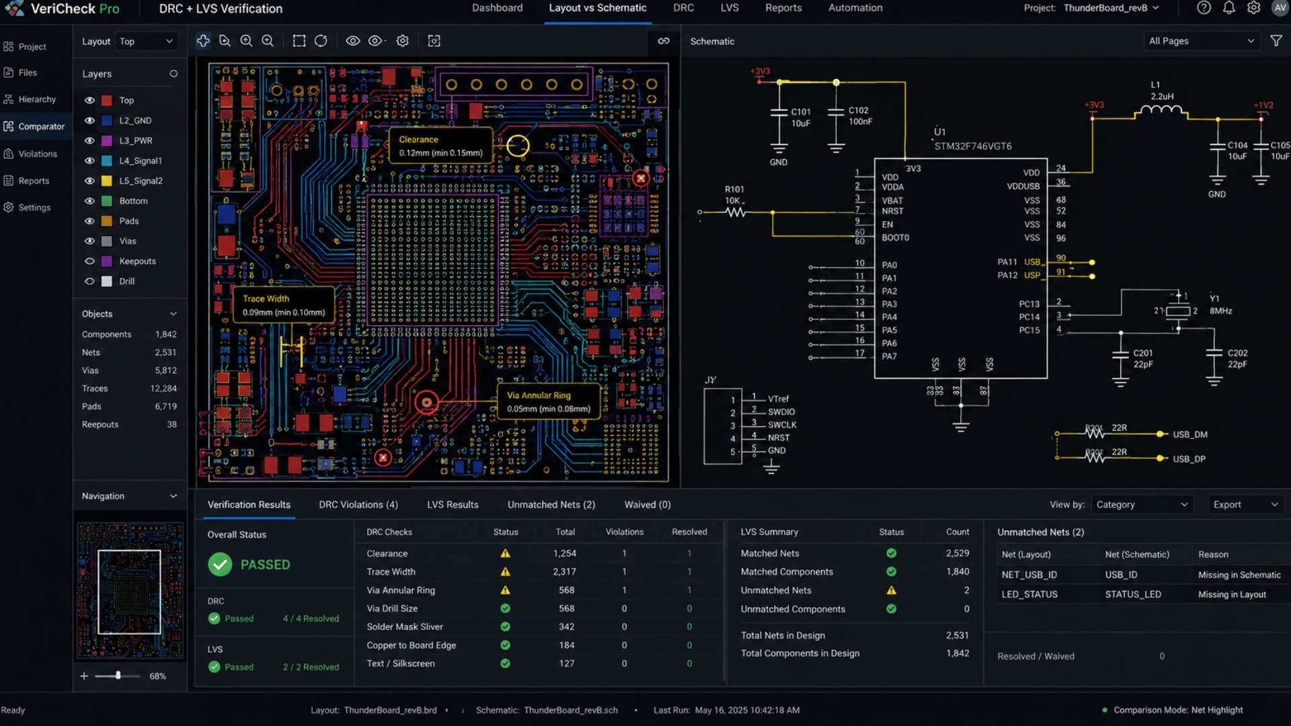1291x726 pixels.
Task: Open the Layout Top layer dropdown
Action: pos(147,42)
